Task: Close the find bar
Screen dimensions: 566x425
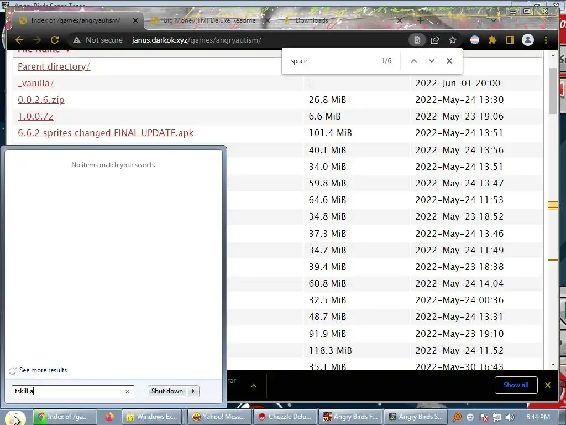Action: [x=449, y=61]
